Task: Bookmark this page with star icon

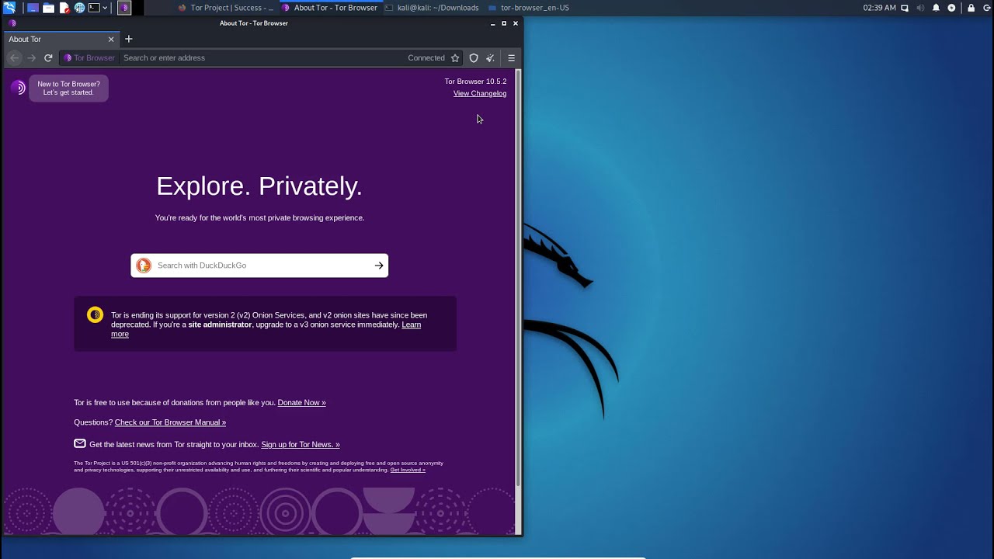Action: point(455,57)
